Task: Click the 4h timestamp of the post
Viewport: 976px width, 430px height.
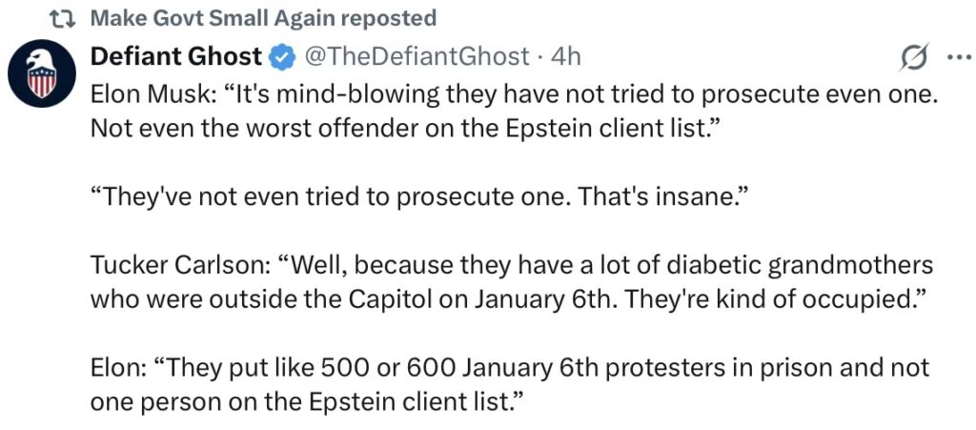Action: point(566,57)
